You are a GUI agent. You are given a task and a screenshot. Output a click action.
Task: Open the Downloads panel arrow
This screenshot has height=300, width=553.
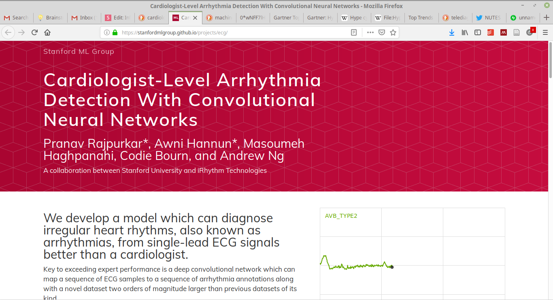tap(452, 32)
